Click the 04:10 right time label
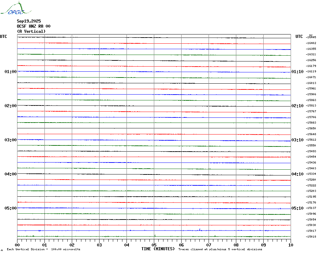This screenshot has width=318, height=254. pos(297,174)
